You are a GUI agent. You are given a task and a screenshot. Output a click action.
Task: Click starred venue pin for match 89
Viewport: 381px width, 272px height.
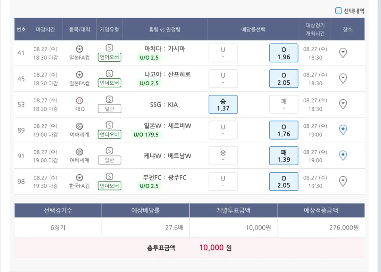click(x=343, y=130)
